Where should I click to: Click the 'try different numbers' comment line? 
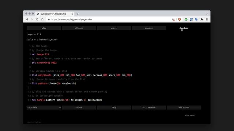[67, 59]
